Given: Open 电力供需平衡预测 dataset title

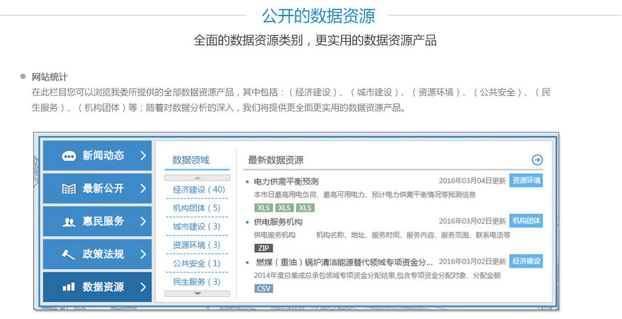Looking at the screenshot, I should coord(286,182).
